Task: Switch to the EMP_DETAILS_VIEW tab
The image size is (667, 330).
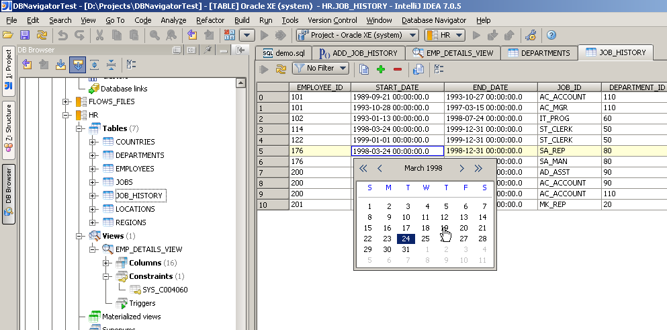Action: [x=453, y=53]
